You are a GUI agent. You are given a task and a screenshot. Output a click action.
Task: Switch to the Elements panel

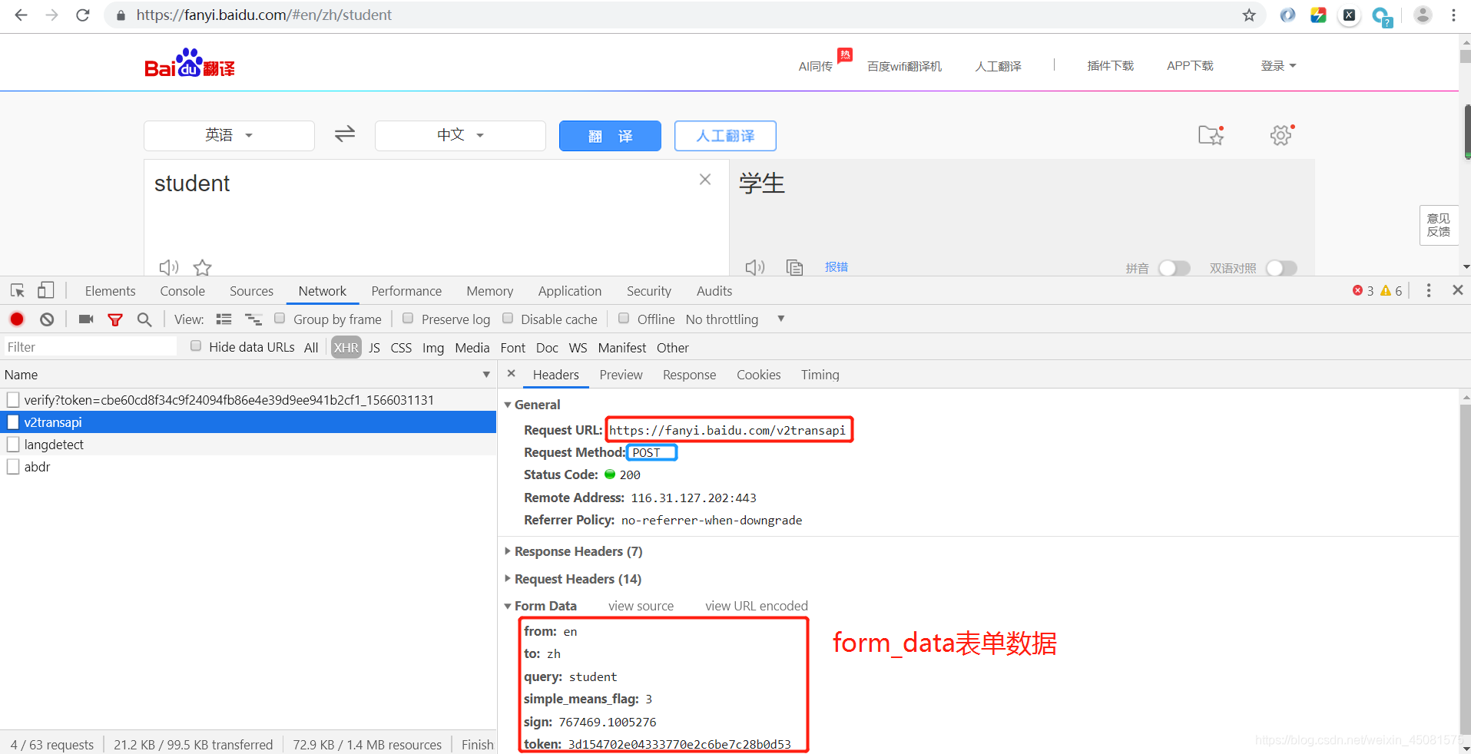(110, 291)
